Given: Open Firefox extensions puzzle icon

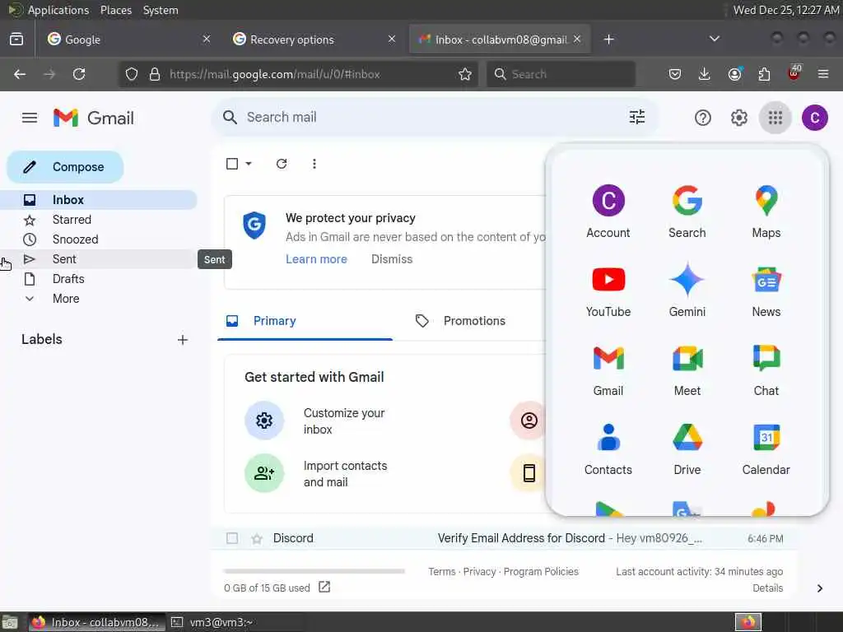Looking at the screenshot, I should click(x=764, y=74).
